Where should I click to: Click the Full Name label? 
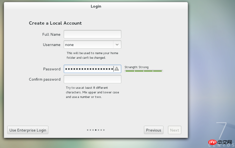click(51, 34)
